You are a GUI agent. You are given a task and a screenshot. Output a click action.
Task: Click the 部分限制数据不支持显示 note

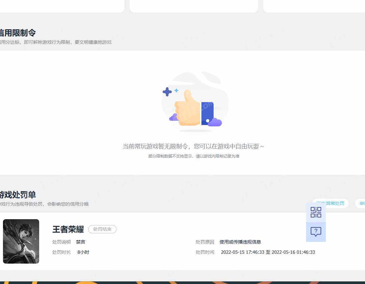194,156
